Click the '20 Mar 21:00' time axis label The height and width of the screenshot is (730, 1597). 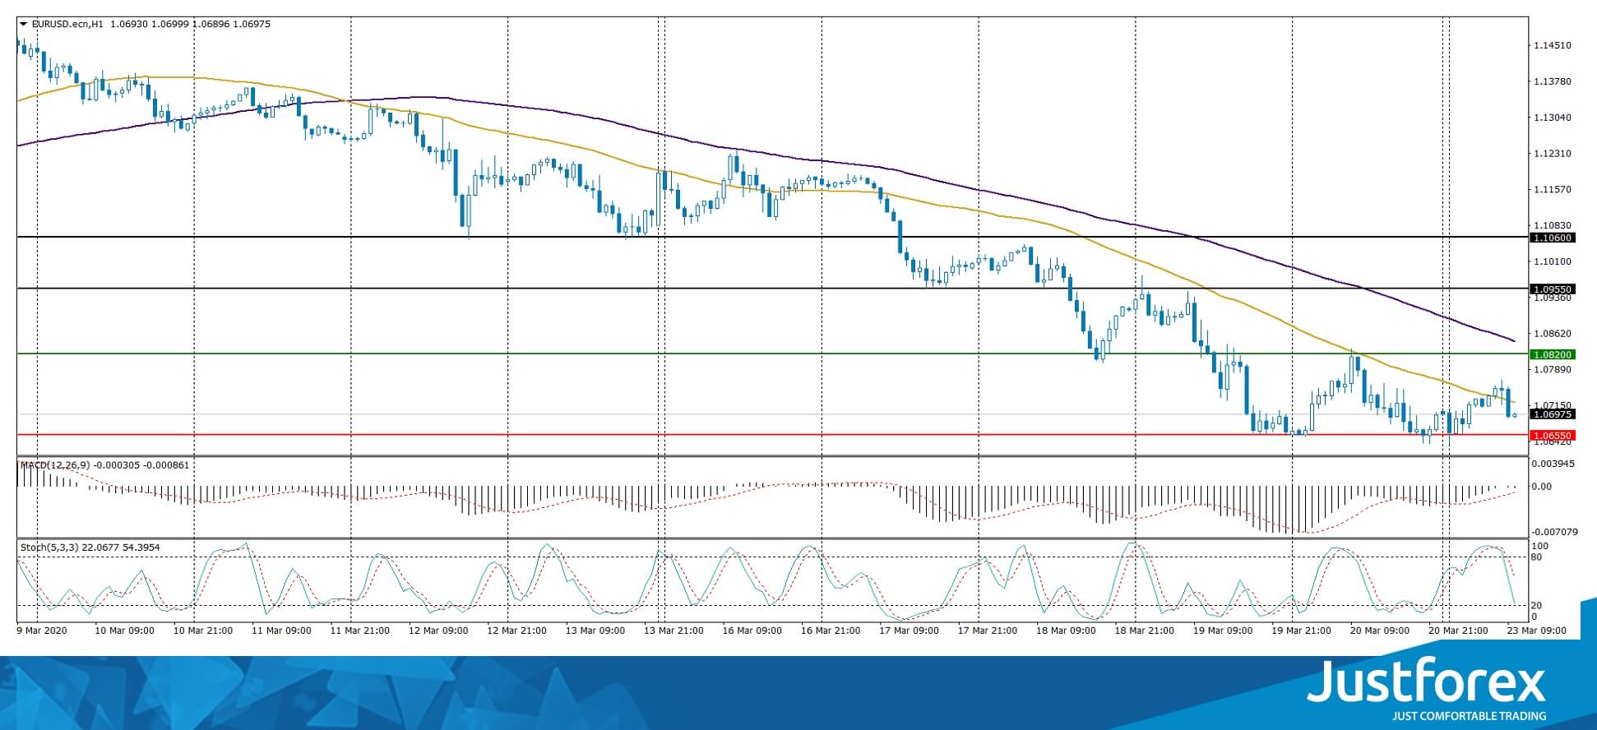pyautogui.click(x=1458, y=631)
